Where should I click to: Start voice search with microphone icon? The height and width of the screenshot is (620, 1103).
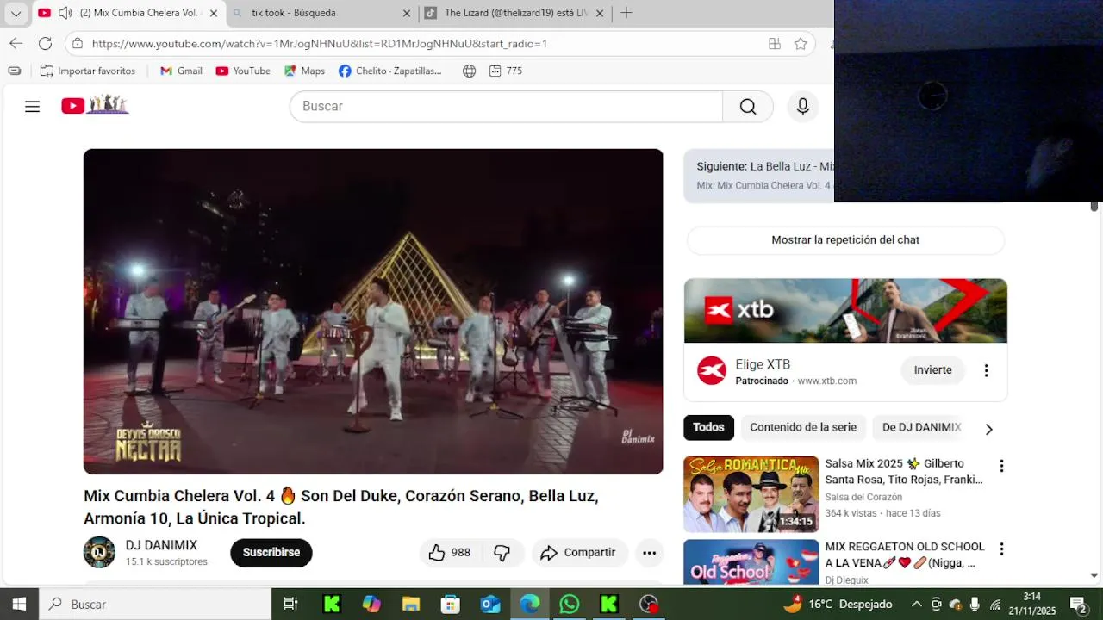tap(802, 106)
